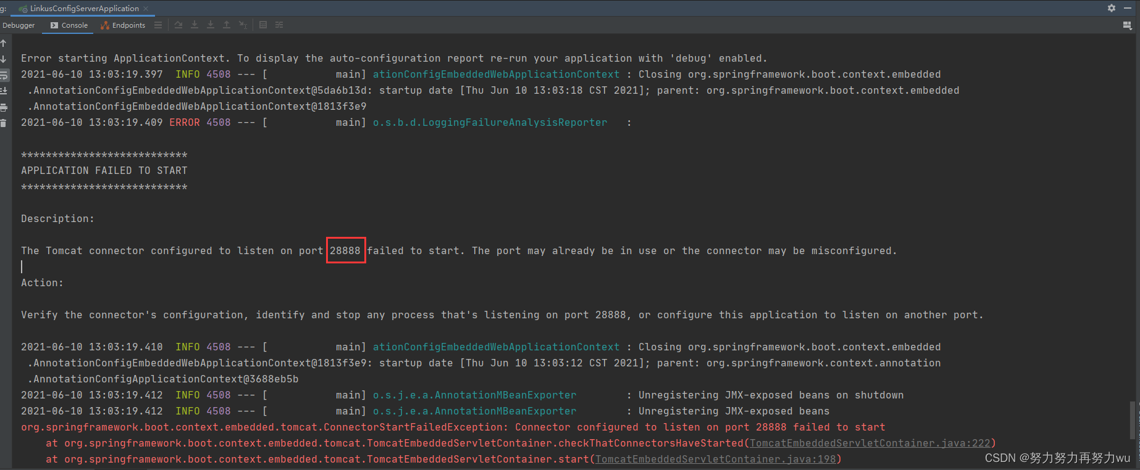The image size is (1140, 470).
Task: Click the 'Action:' heading text
Action: 43,282
